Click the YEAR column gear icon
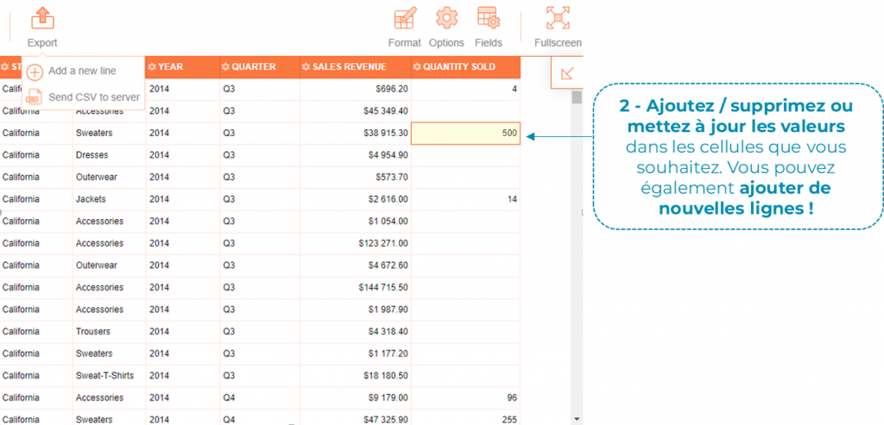The width and height of the screenshot is (884, 425). (152, 67)
